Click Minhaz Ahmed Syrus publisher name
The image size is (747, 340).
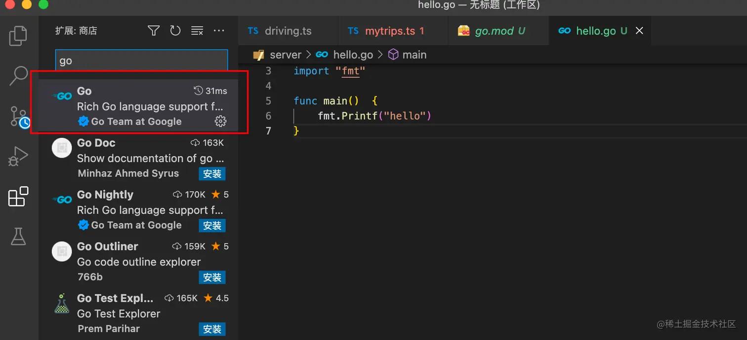[x=128, y=173]
